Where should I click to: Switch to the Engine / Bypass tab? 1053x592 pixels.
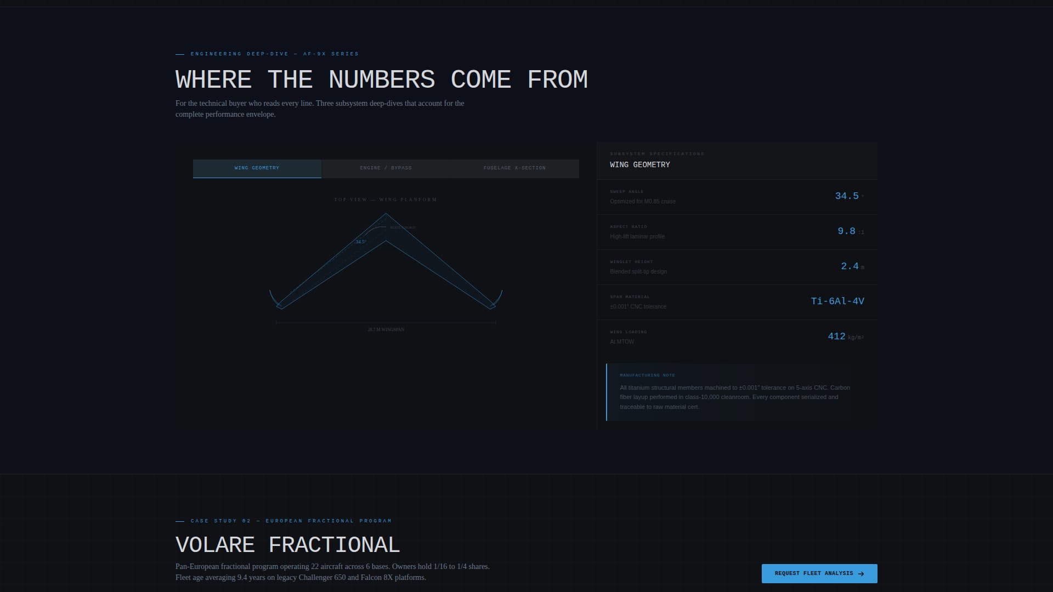[386, 168]
